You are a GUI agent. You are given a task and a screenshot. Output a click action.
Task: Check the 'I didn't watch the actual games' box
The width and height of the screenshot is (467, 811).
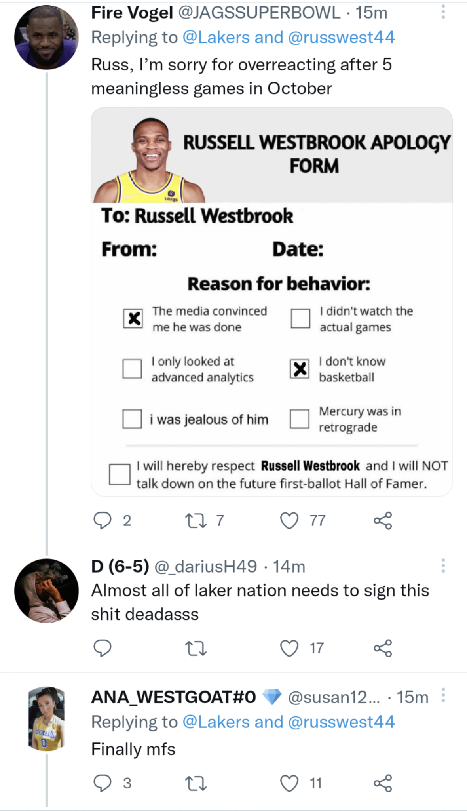pos(300,319)
